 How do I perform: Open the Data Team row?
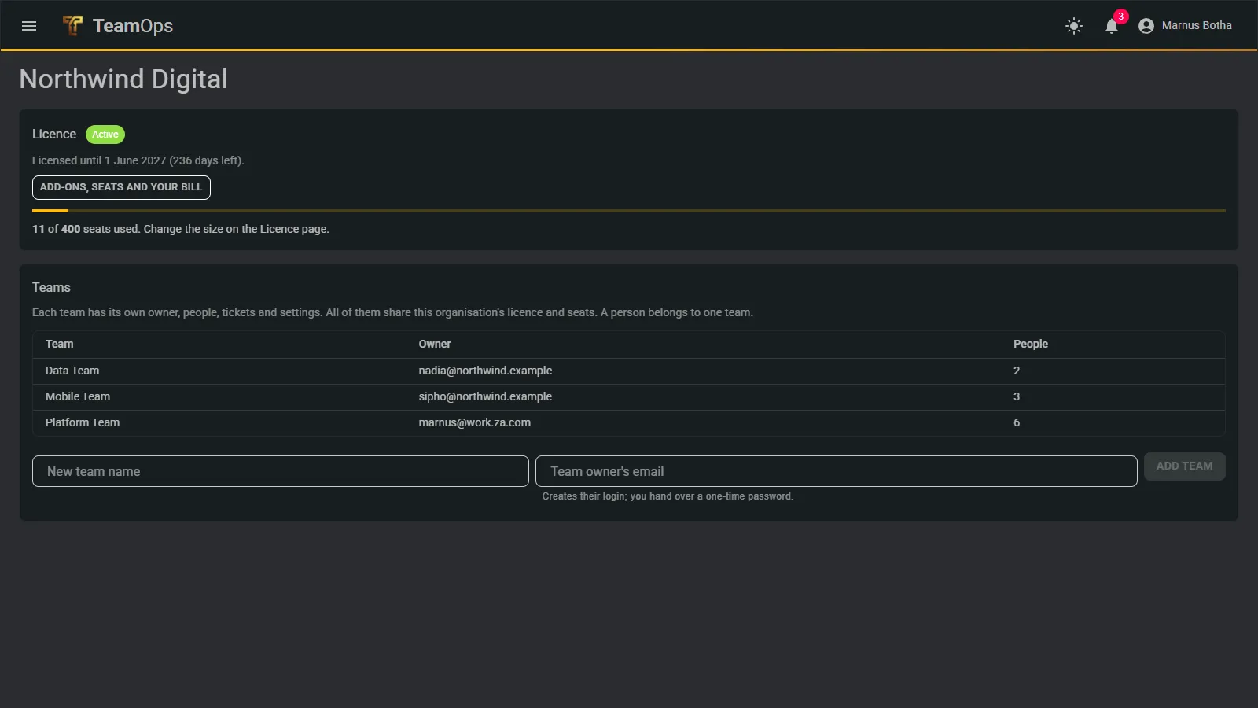pos(629,371)
